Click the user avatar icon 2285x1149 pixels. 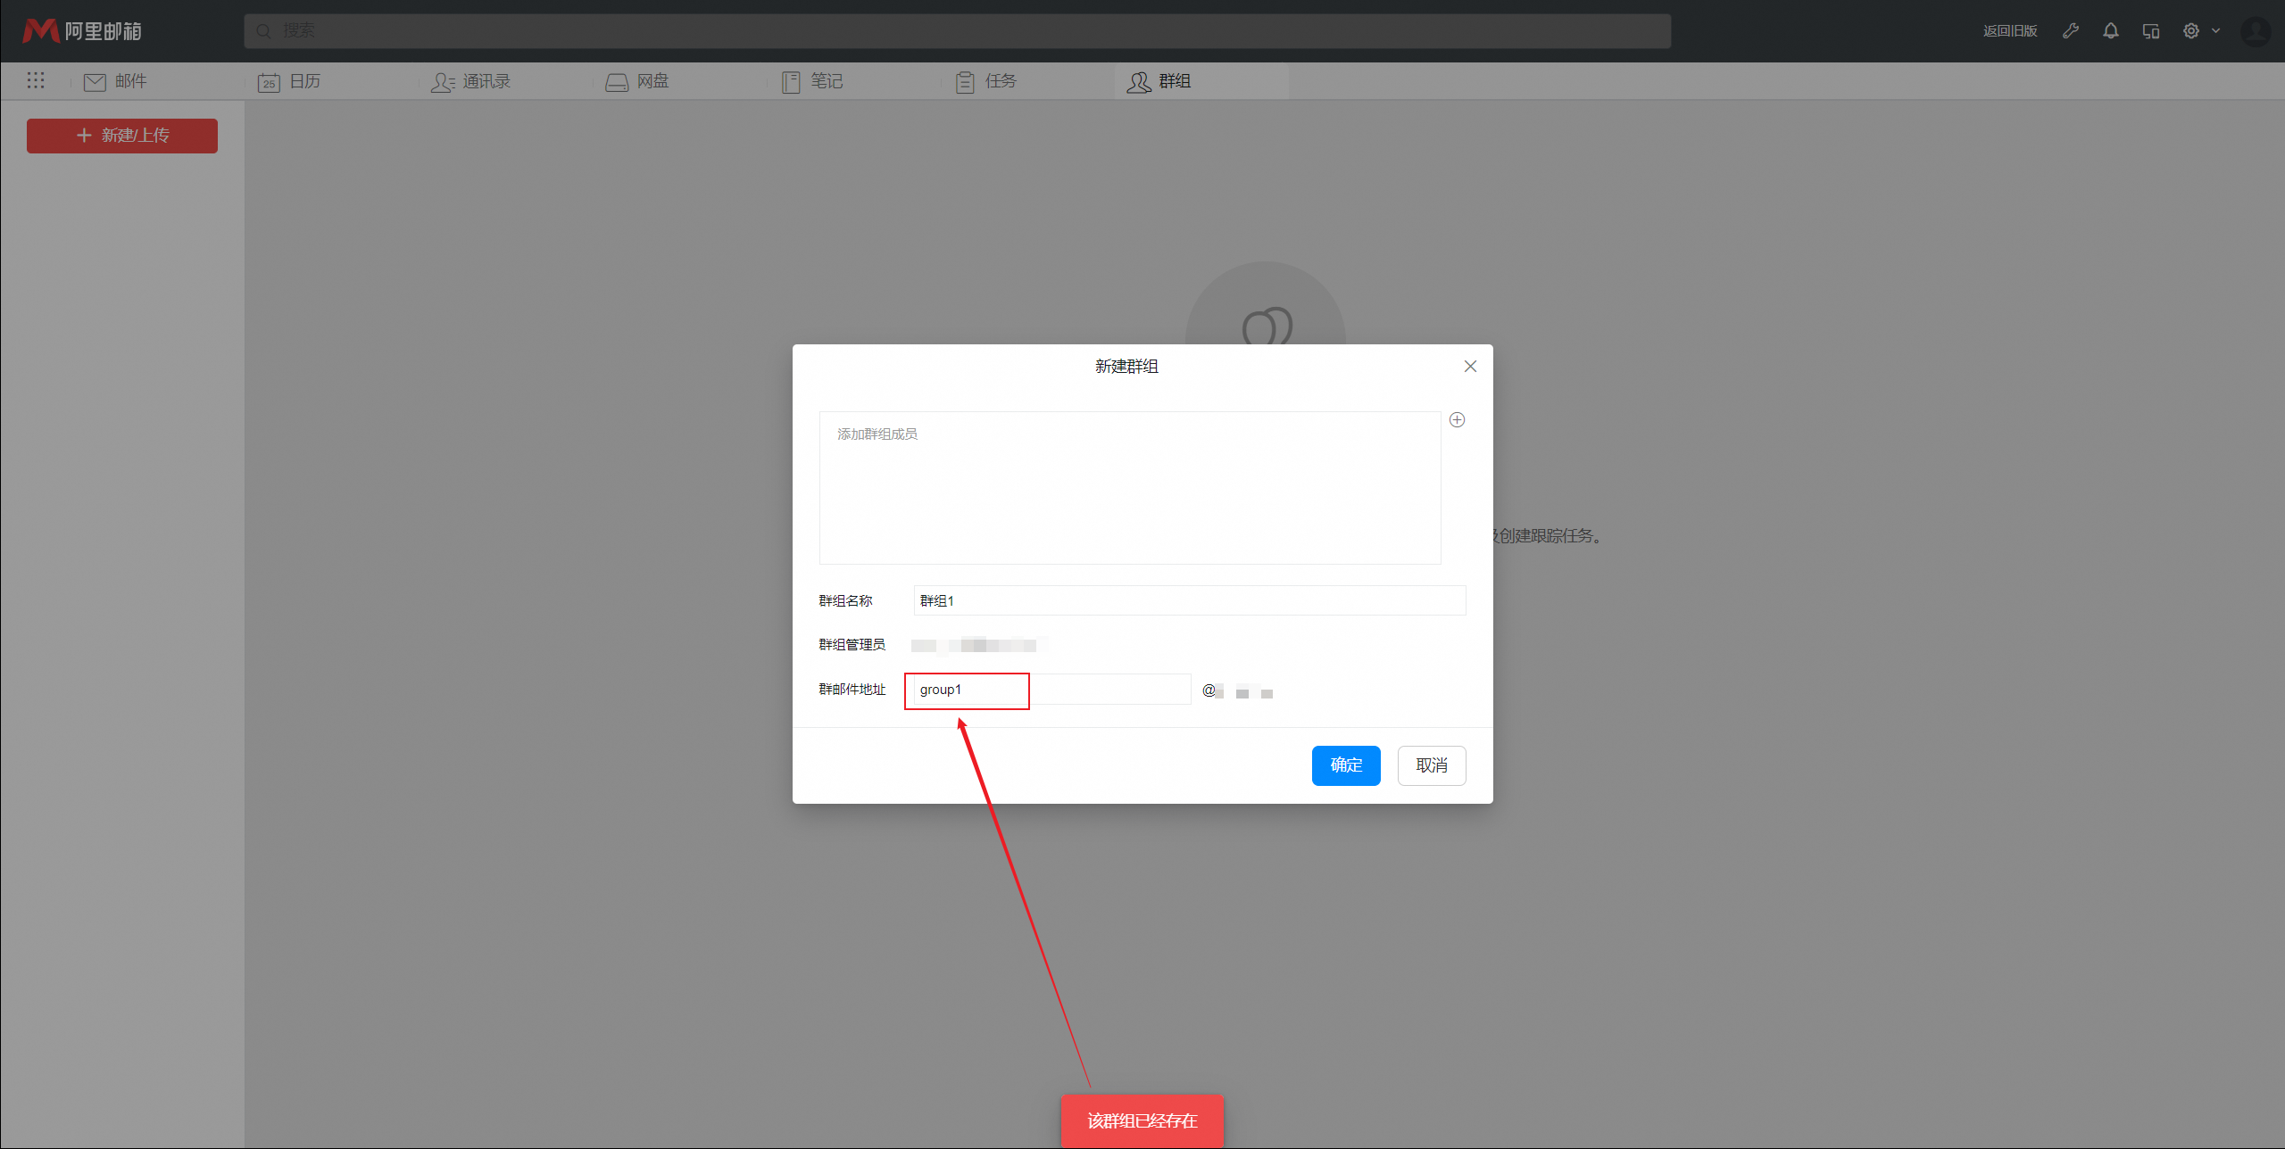pos(2256,31)
